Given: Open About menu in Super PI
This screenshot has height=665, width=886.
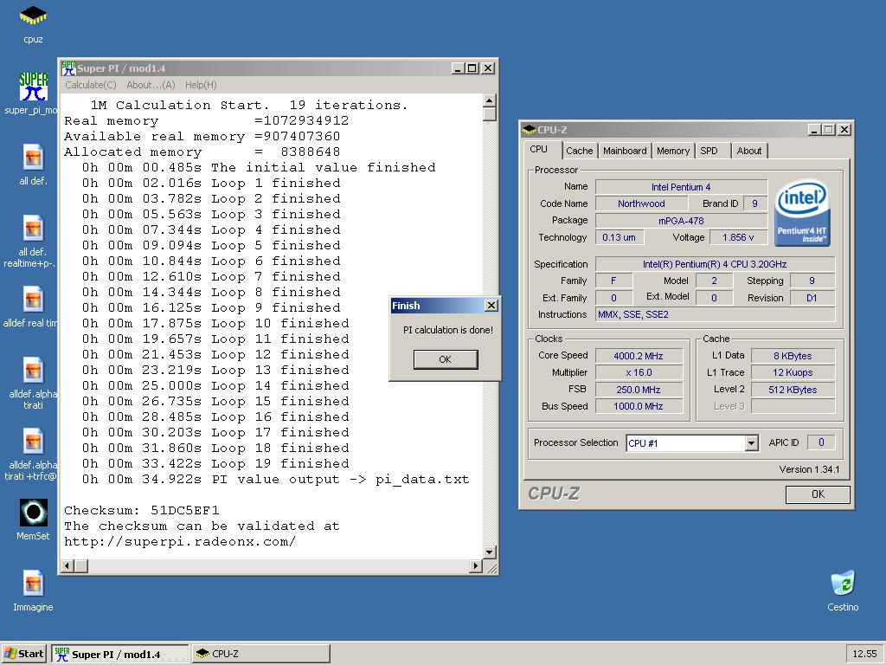Looking at the screenshot, I should (x=151, y=85).
